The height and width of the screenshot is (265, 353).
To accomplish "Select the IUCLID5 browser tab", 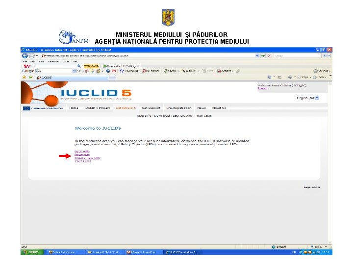I will tap(72, 78).
